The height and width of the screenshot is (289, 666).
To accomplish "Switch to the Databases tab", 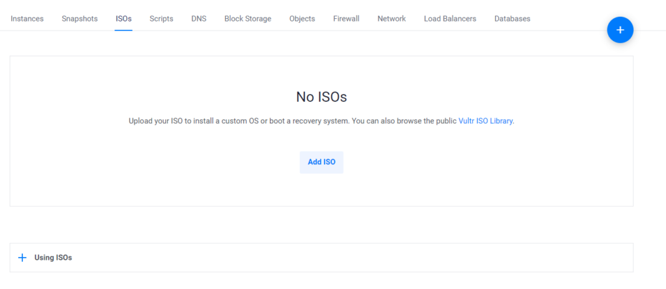I will (513, 19).
